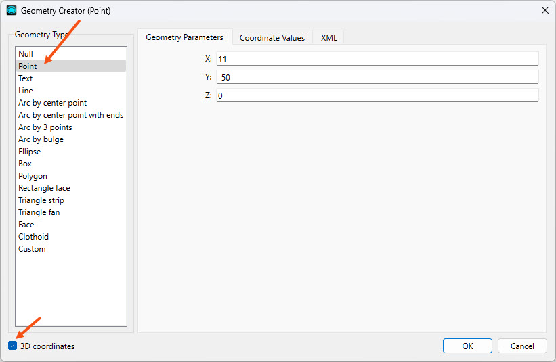Choose Arc by center point
Screen dimensions: 556x362
71,103
